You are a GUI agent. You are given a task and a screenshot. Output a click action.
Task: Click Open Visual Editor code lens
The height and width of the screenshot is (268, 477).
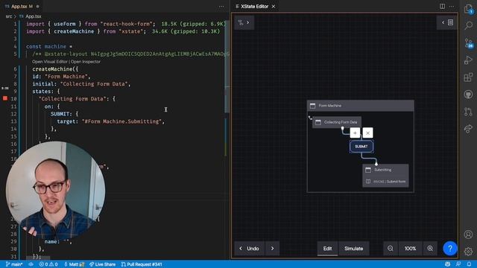(50, 62)
